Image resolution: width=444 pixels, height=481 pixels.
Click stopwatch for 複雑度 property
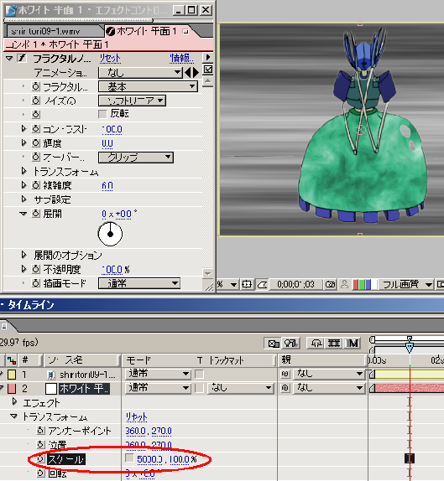pyautogui.click(x=35, y=185)
